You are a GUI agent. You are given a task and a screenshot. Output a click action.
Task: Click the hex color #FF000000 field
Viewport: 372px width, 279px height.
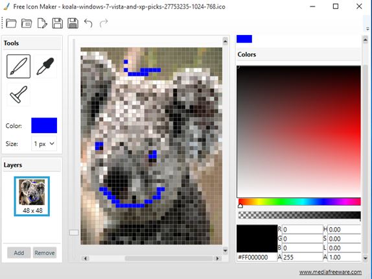pos(257,257)
